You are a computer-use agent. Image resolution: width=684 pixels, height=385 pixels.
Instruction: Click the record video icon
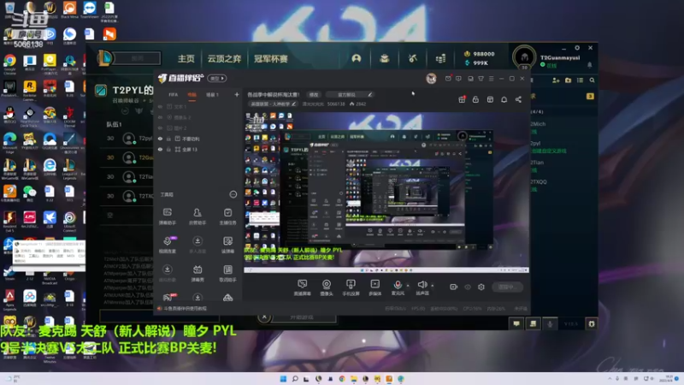click(x=454, y=287)
